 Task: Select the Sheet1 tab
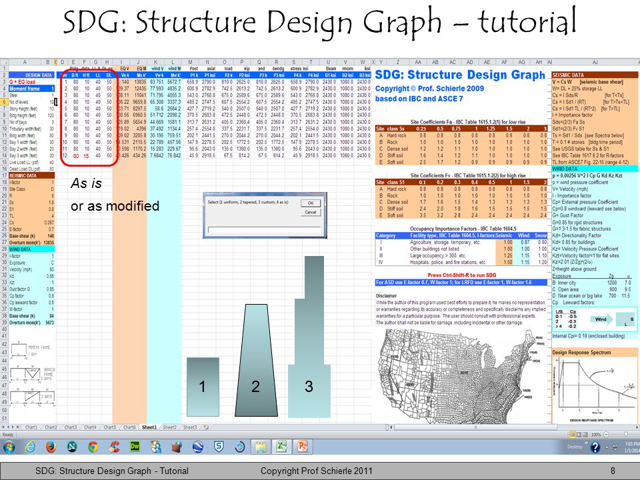(149, 427)
